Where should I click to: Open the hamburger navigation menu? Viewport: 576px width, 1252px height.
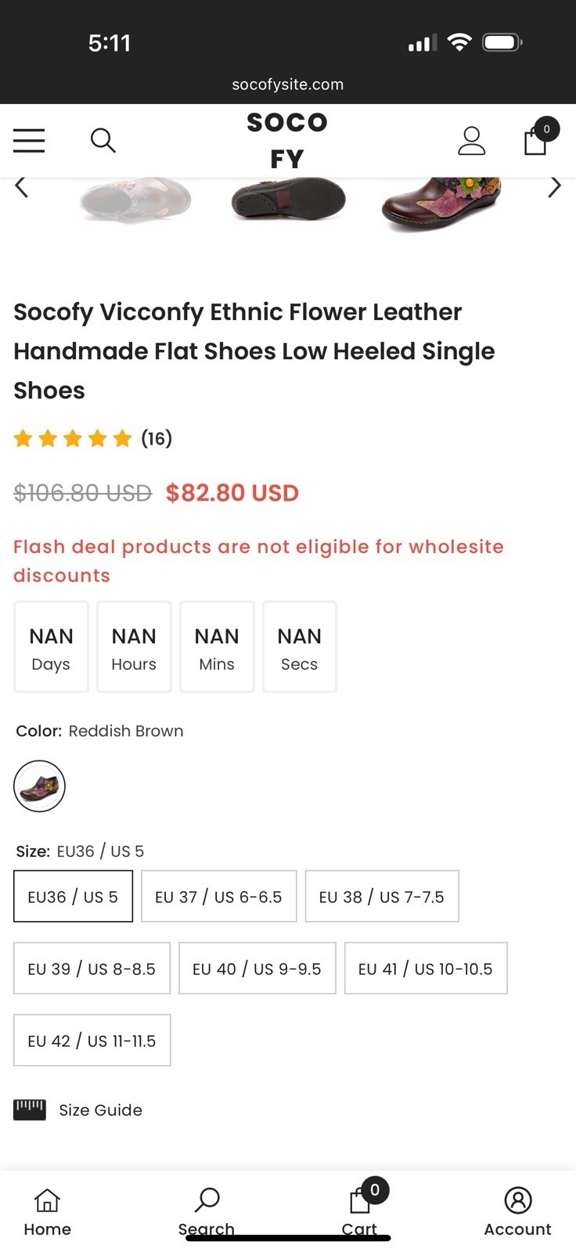click(x=29, y=140)
